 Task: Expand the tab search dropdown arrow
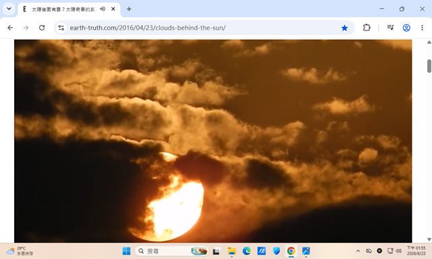point(9,9)
